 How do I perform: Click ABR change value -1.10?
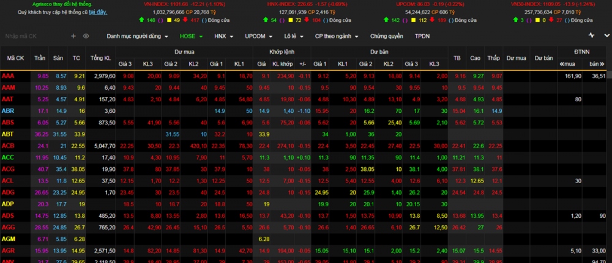point(304,111)
